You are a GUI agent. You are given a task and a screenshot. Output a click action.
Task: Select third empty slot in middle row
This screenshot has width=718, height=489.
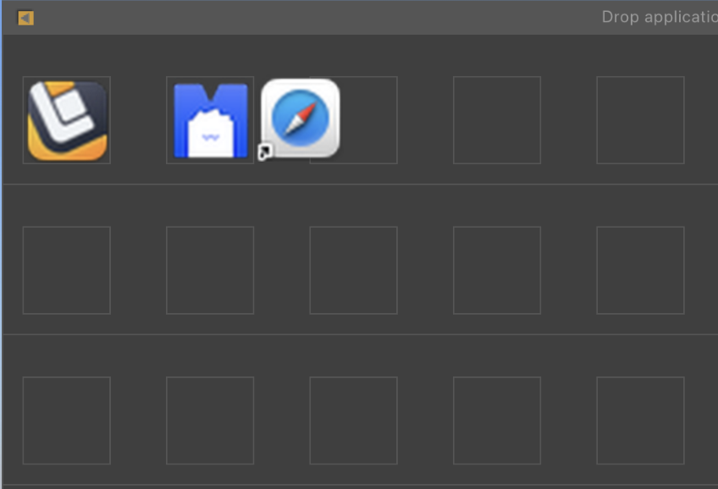[x=354, y=271]
